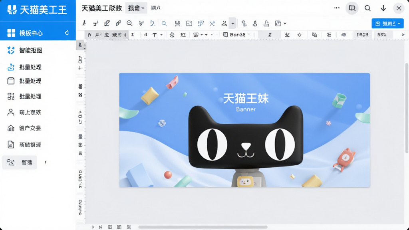Click the image frame icon in toolbar
This screenshot has width=409, height=230.
189,24
